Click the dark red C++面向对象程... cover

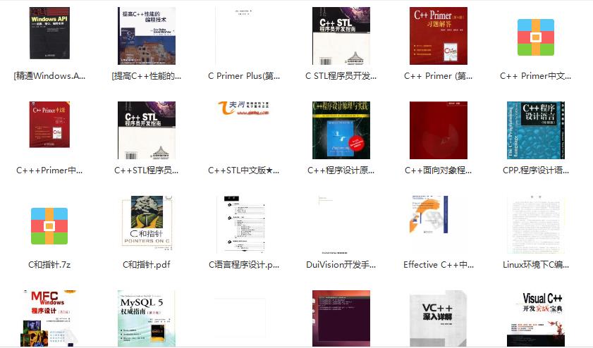click(439, 130)
